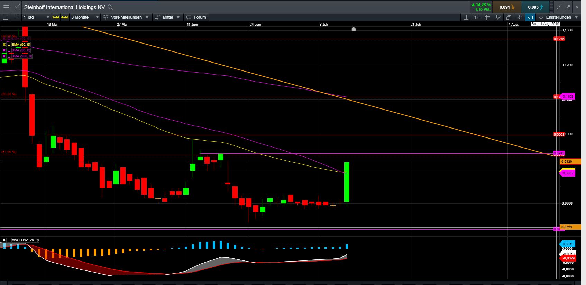Toggle the highlighted price label tag icon

pos(530,17)
